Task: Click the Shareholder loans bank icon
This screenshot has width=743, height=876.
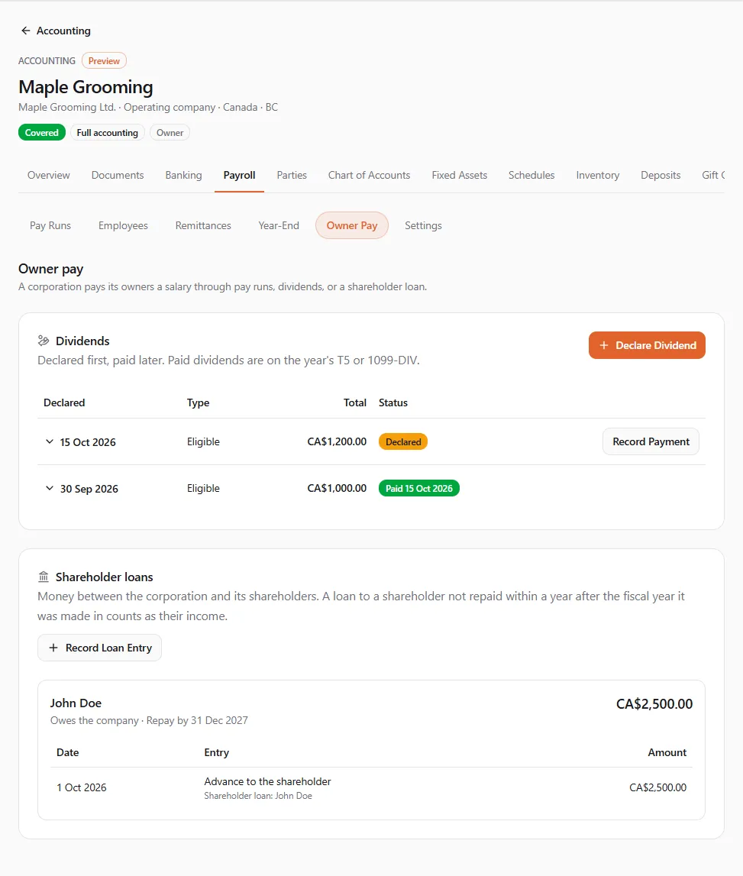Action: click(x=44, y=577)
